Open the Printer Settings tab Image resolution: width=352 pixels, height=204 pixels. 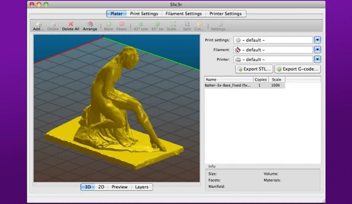click(x=226, y=14)
